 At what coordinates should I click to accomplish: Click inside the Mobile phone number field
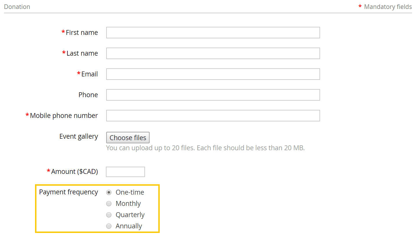coord(213,116)
